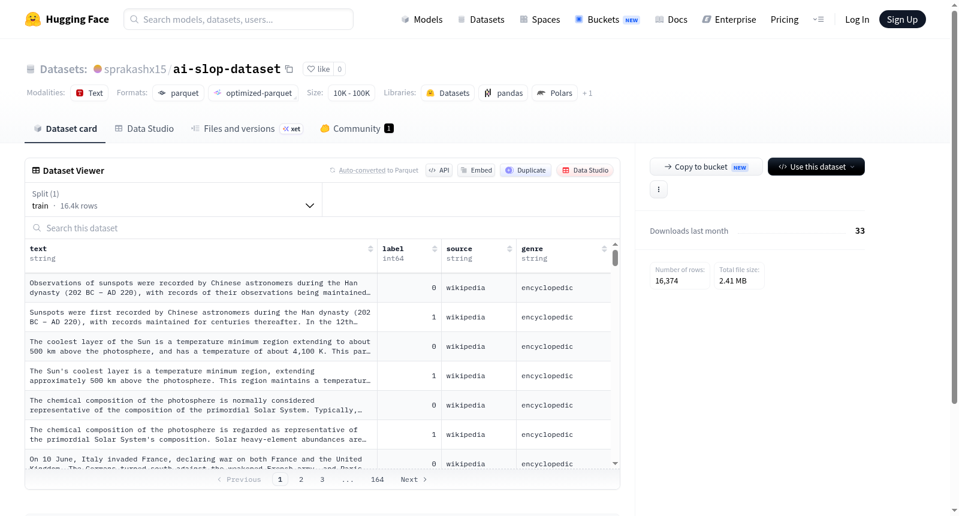The image size is (959, 516).
Task: Sort by the text column
Action: click(x=370, y=249)
